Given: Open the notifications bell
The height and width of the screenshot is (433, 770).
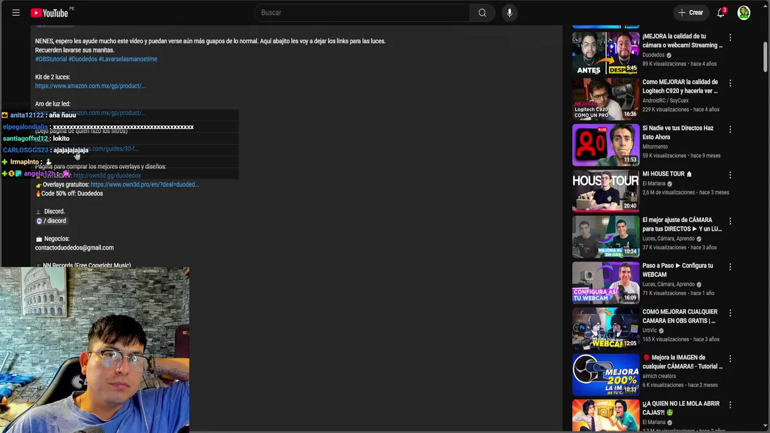Looking at the screenshot, I should click(721, 13).
